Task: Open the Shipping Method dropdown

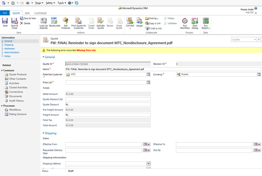Action: [x=148, y=164]
